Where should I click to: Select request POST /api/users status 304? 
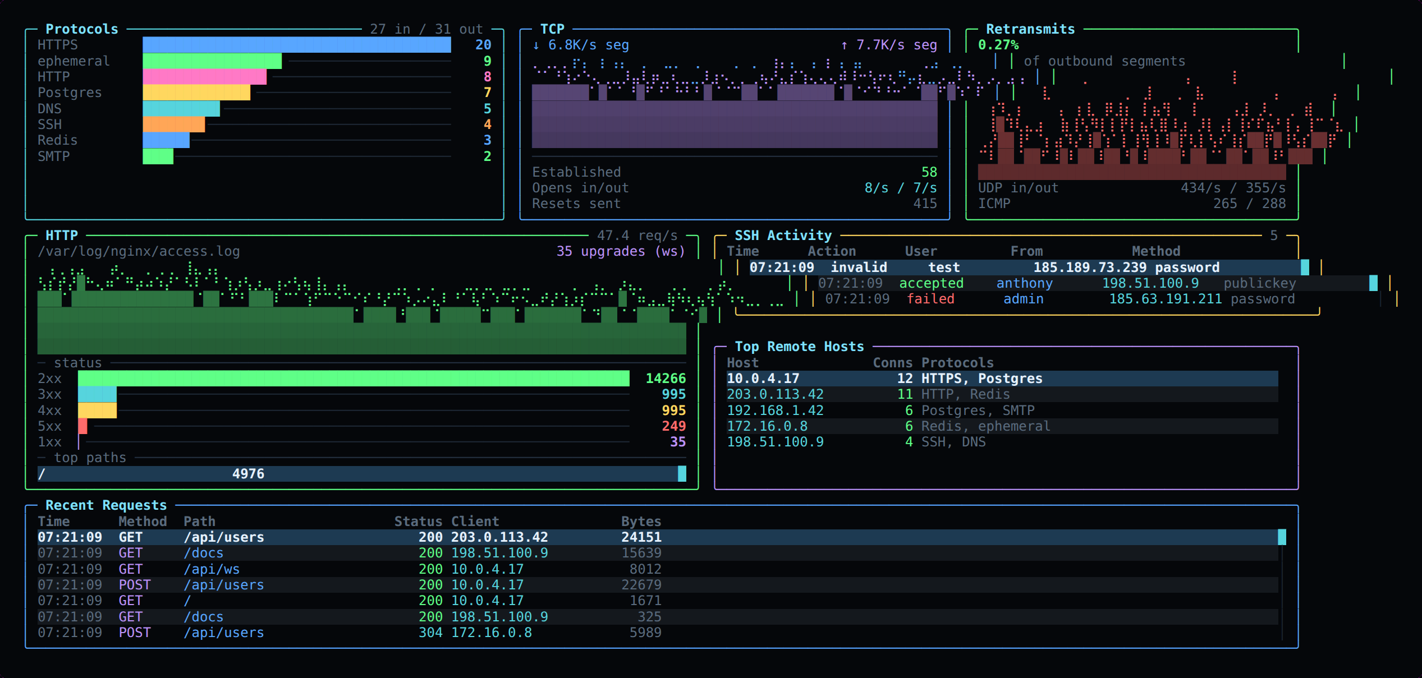coord(658,633)
